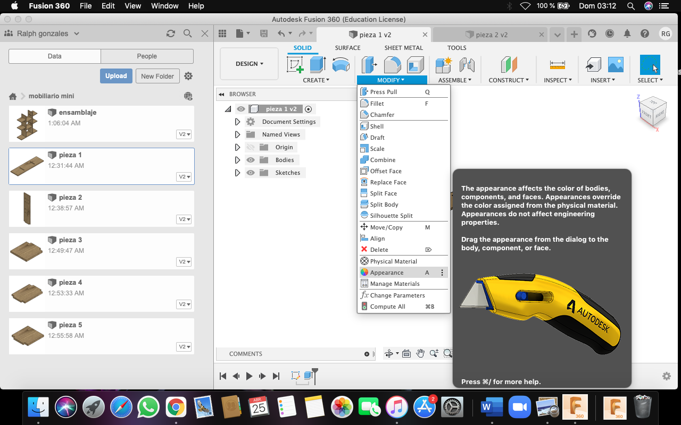Screen dimensions: 681x425
Task: Expand the Document Settings node
Action: click(237, 122)
